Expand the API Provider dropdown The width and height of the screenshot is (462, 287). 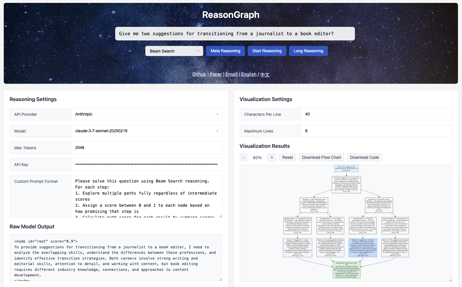pos(146,114)
